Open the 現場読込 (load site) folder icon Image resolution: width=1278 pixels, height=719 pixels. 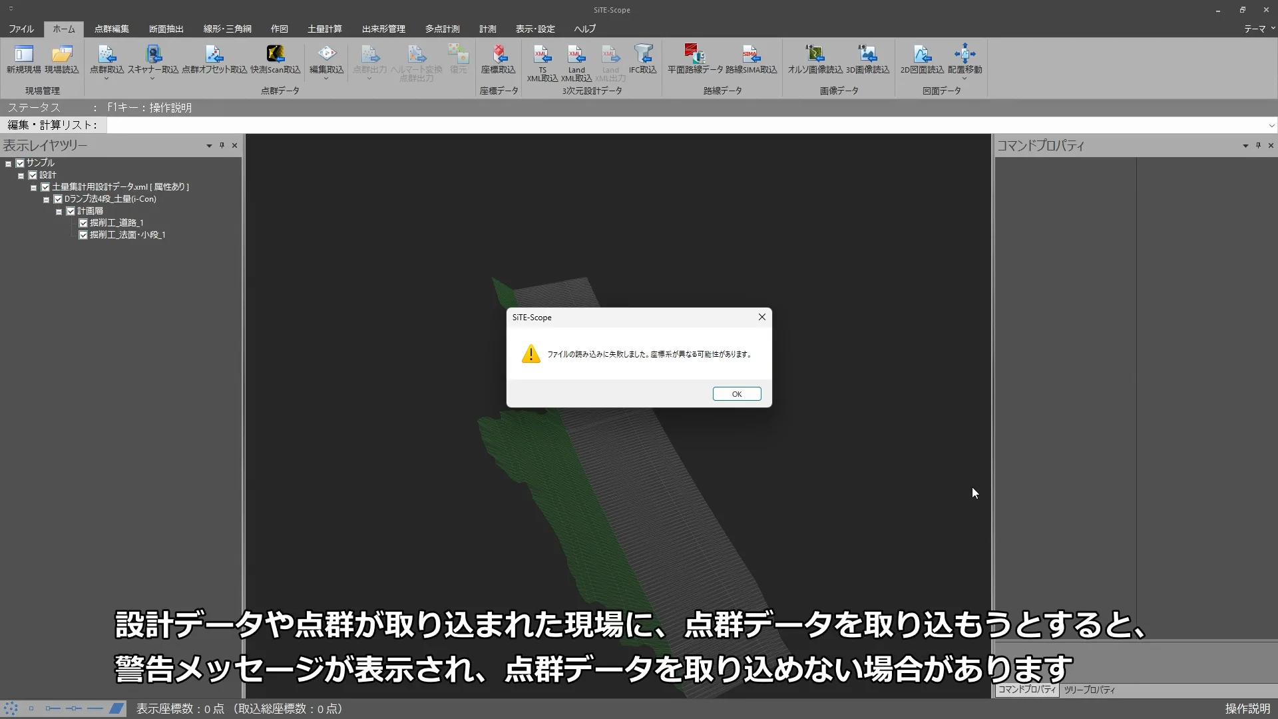(62, 55)
